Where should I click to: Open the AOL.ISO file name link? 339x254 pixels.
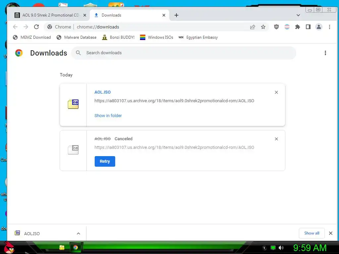(103, 92)
